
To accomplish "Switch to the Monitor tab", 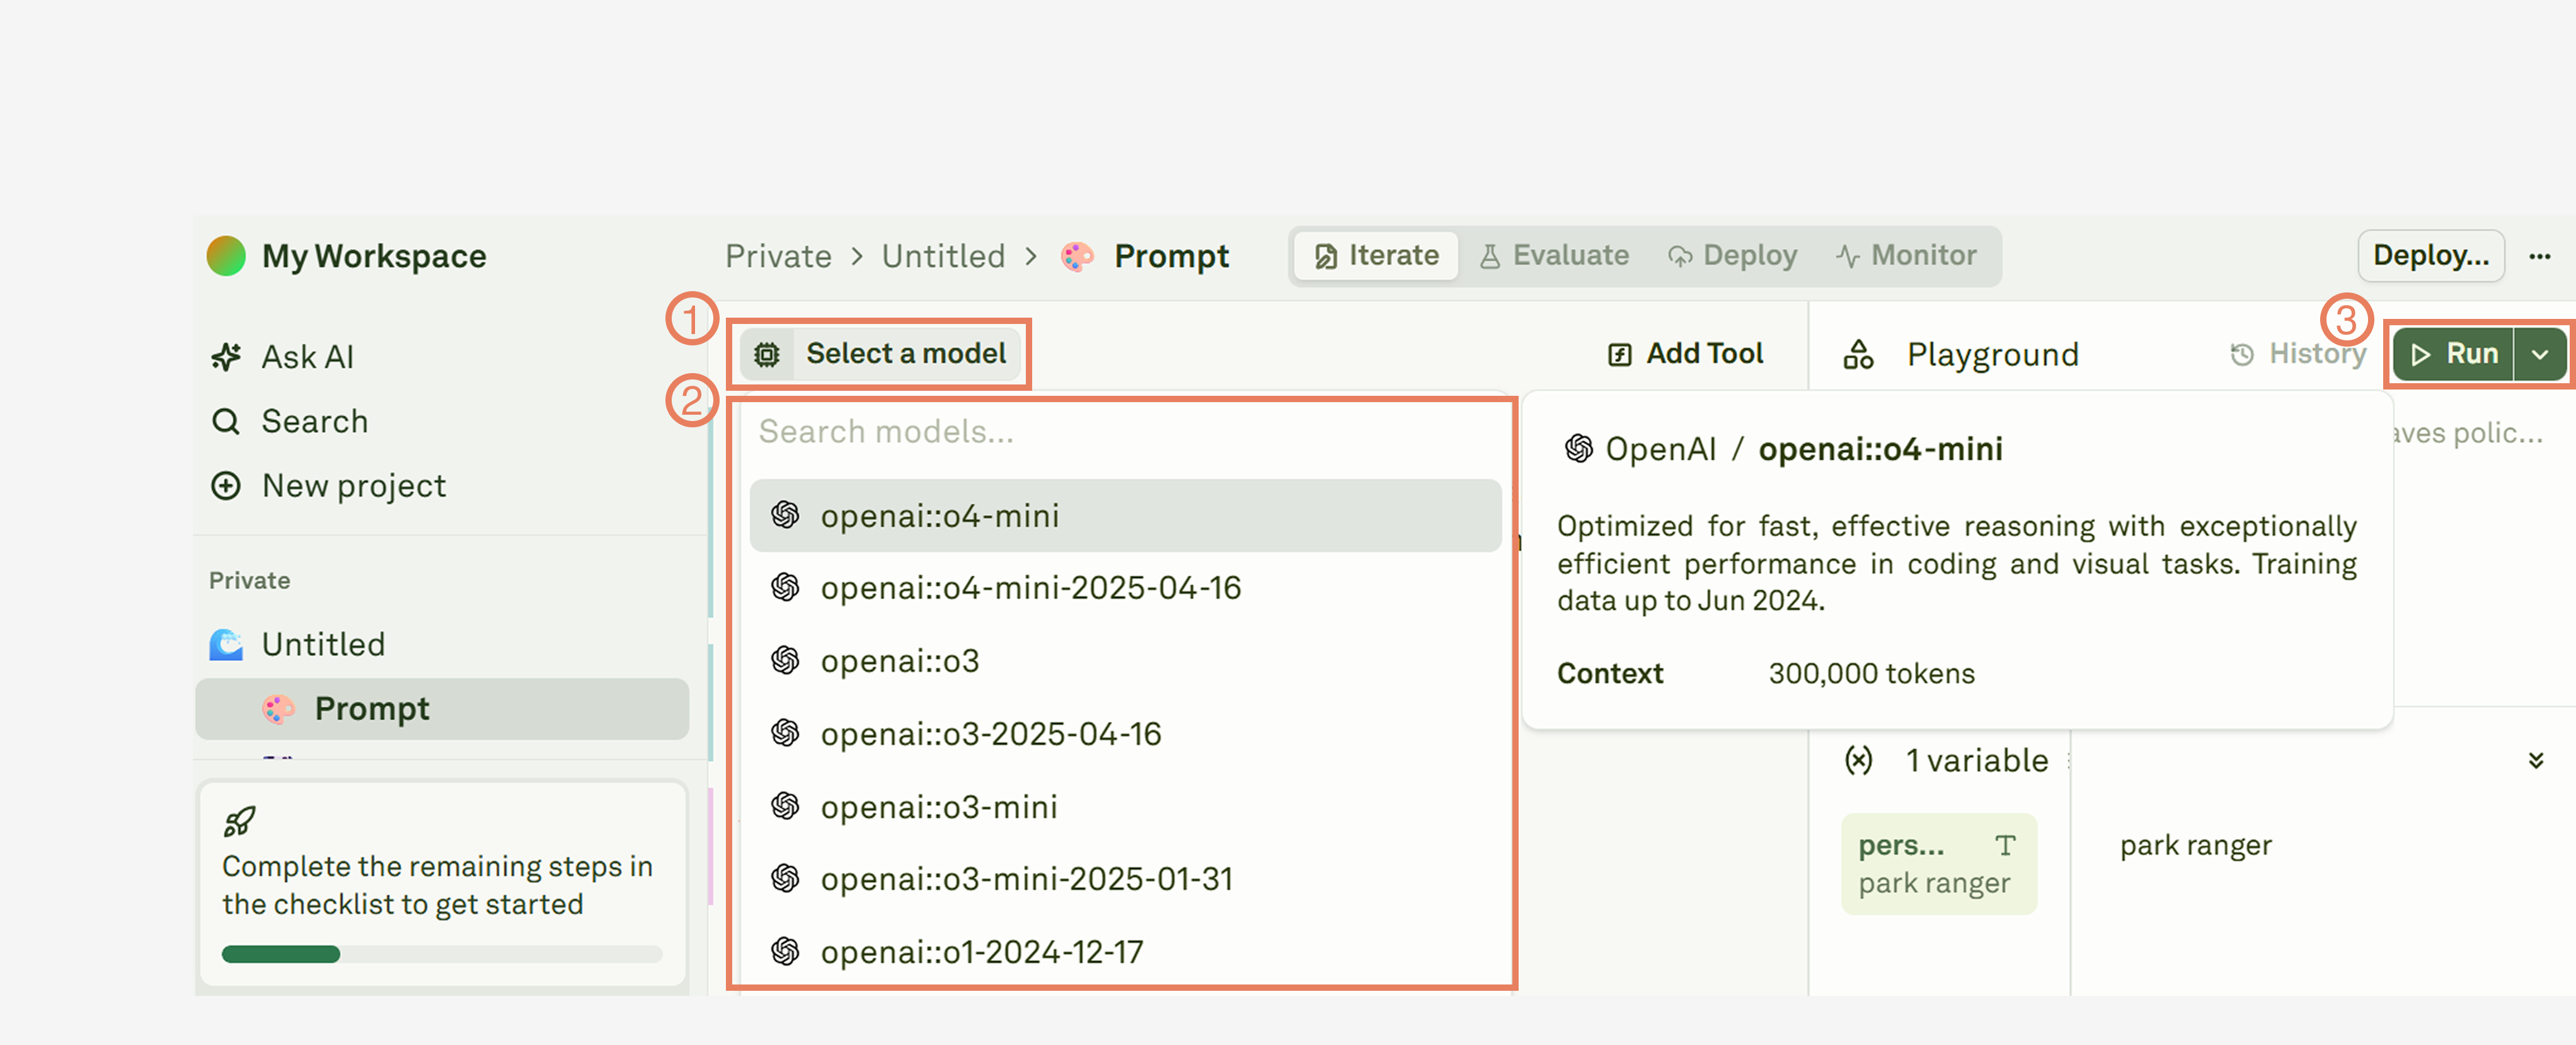I will point(1906,256).
